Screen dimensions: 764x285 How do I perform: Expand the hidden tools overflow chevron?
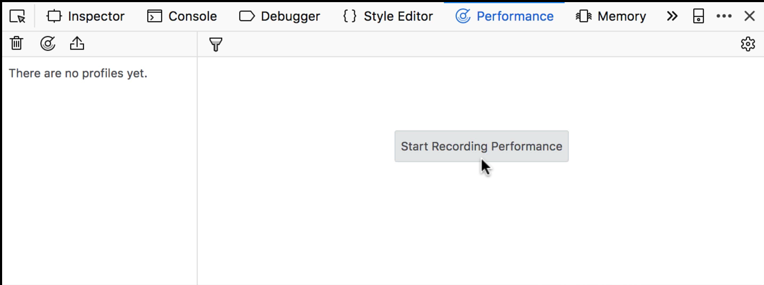[x=672, y=16]
